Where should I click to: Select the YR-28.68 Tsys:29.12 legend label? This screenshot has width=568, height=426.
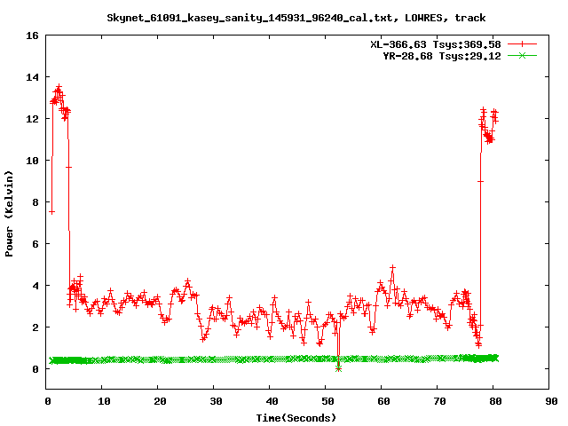pyautogui.click(x=441, y=55)
